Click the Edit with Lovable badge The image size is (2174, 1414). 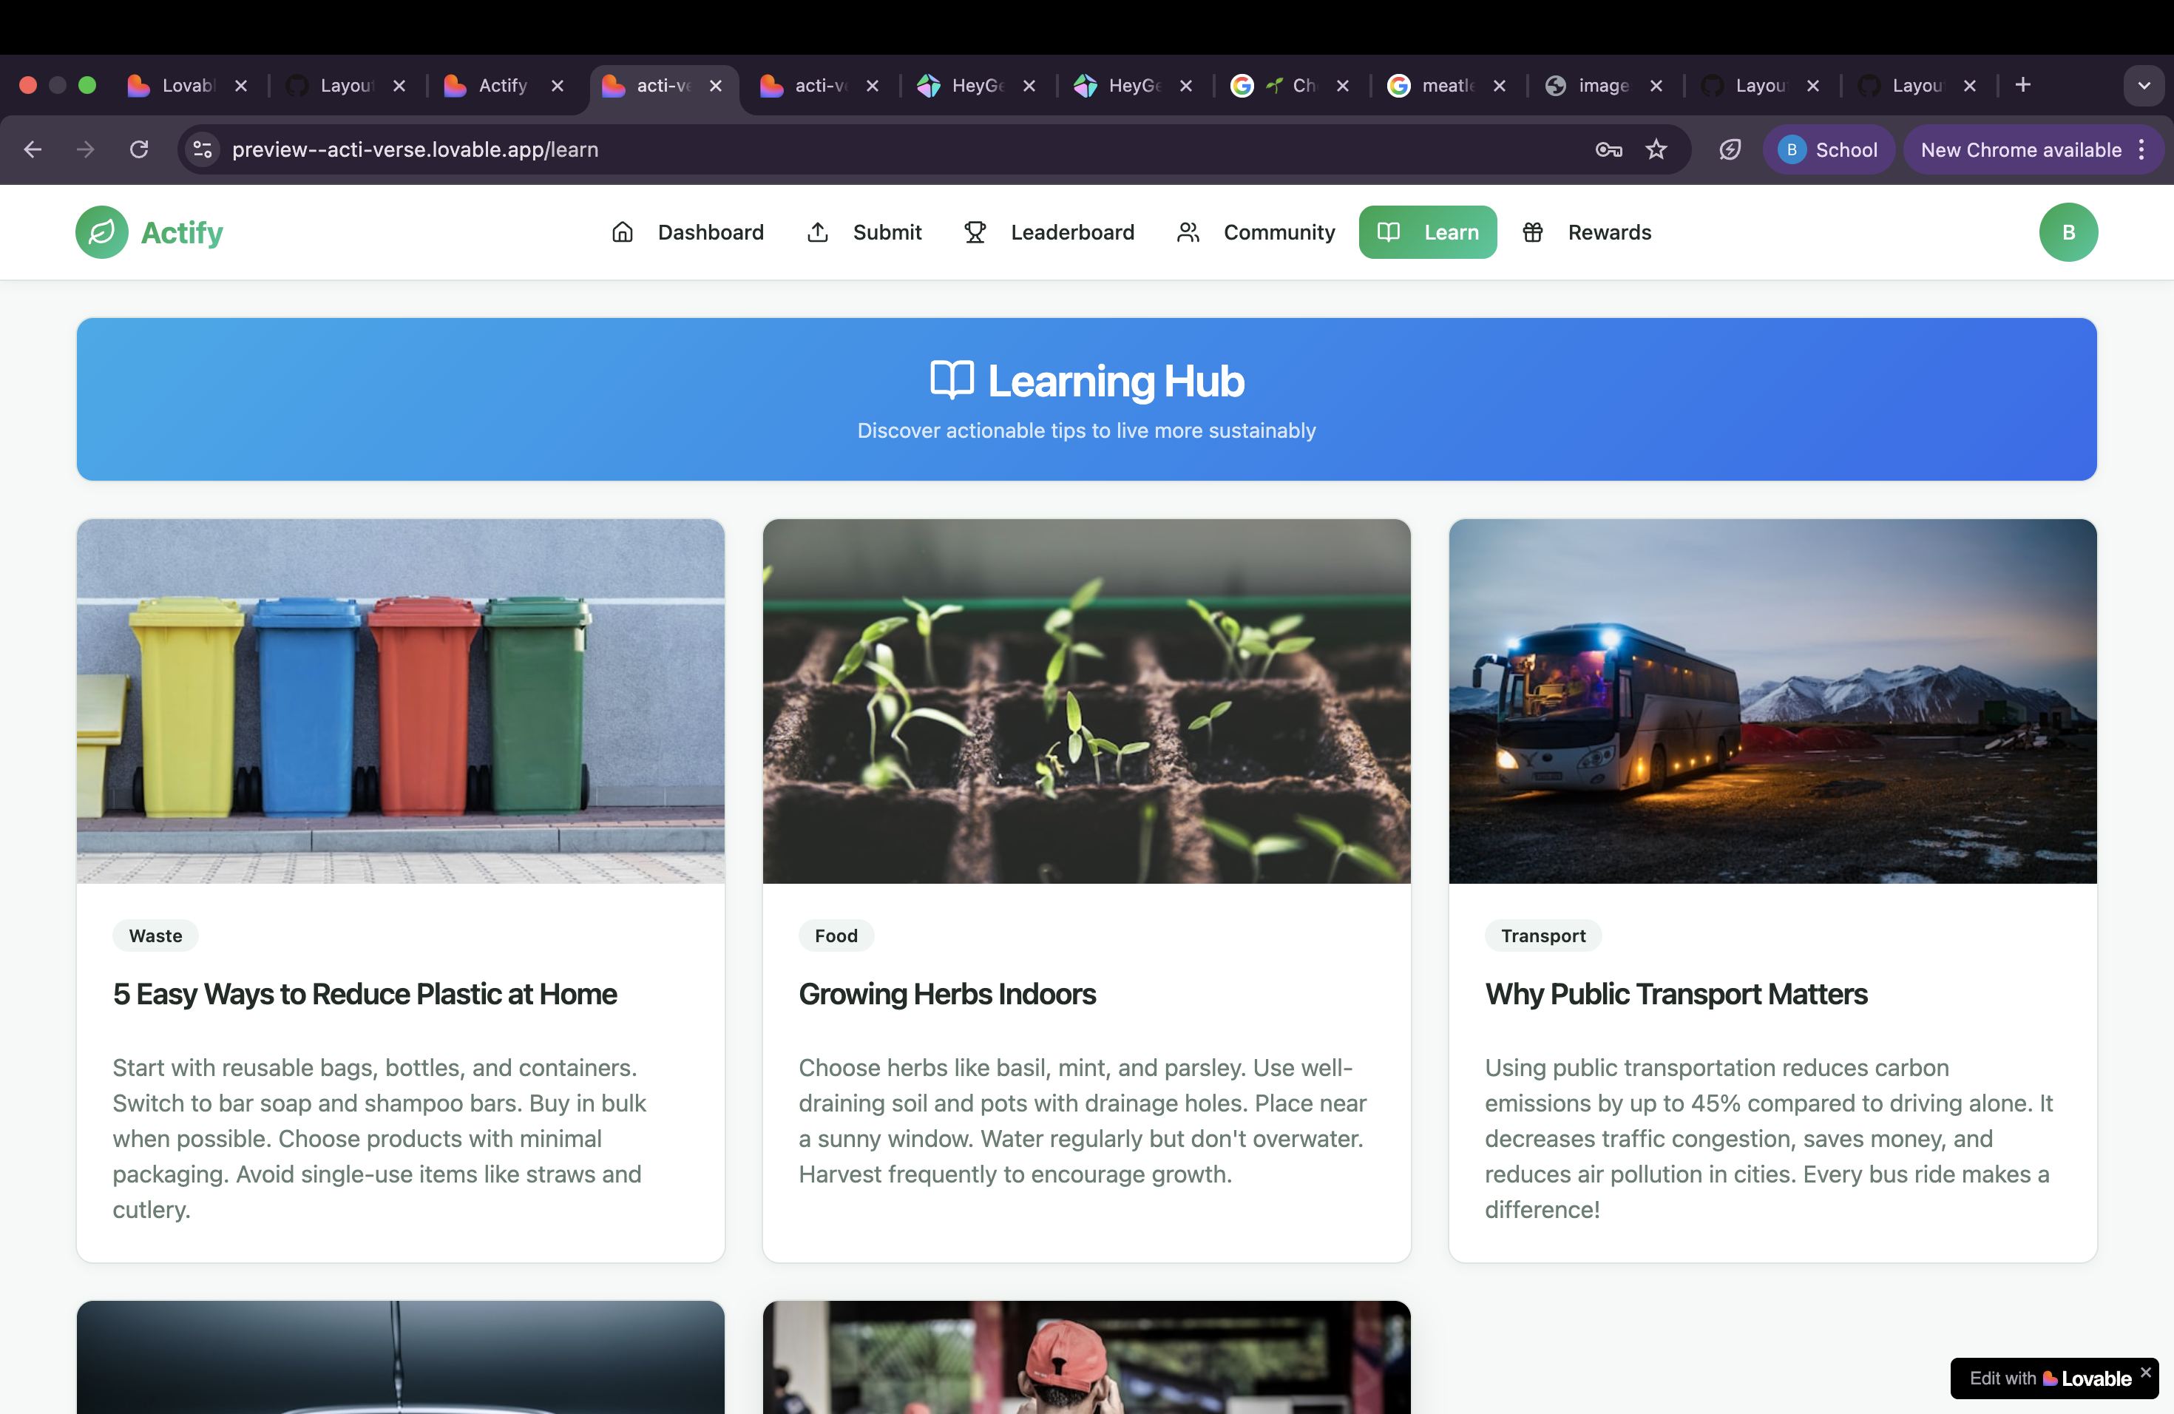pyautogui.click(x=2050, y=1378)
